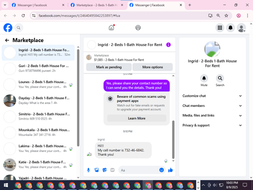Send a thumbs-up like
Viewport: 253px width, 190px height.
(171, 170)
